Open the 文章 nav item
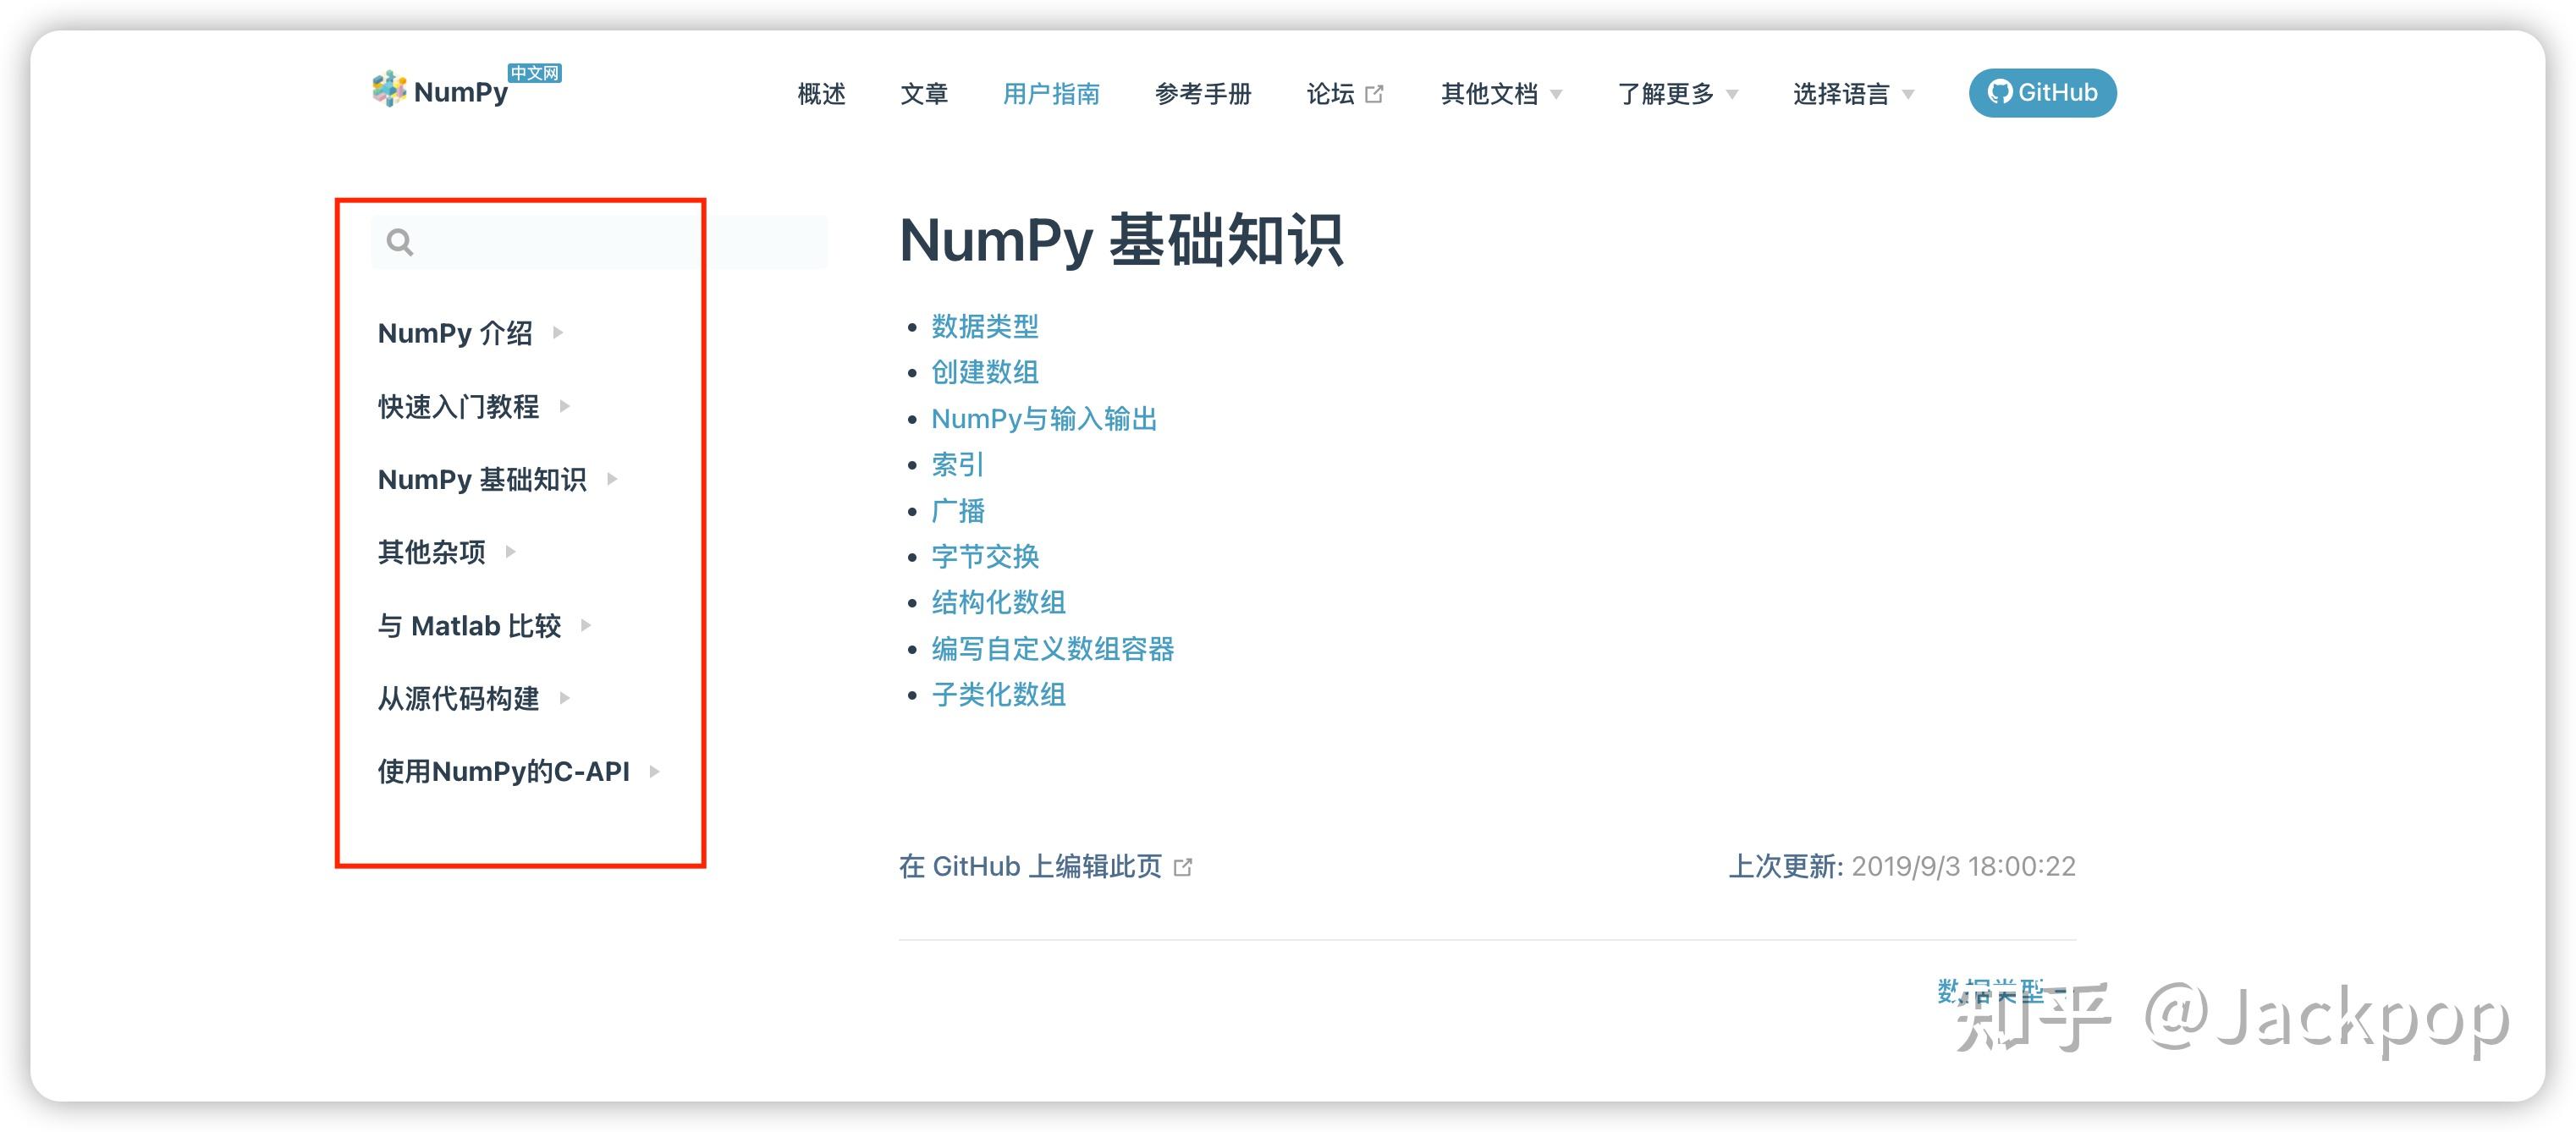Screen dimensions: 2576x1132 coord(923,94)
